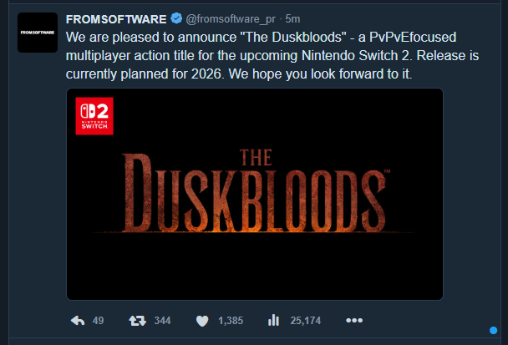Click the Nintendo Switch 2 logo in the image

94,116
